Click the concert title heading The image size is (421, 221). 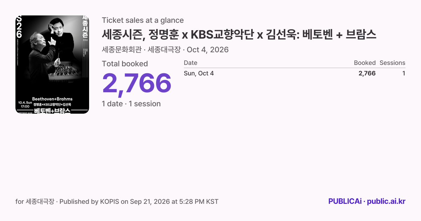pos(239,34)
